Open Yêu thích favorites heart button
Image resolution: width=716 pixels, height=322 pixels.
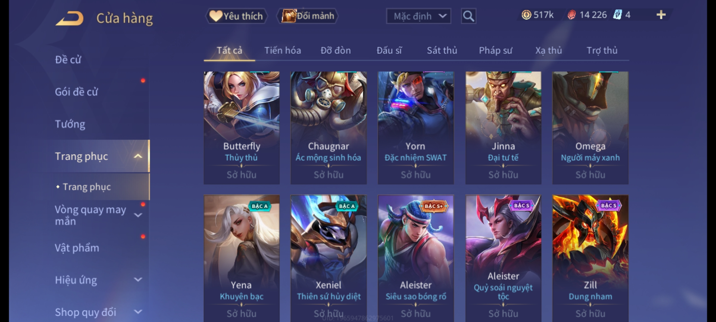[236, 16]
